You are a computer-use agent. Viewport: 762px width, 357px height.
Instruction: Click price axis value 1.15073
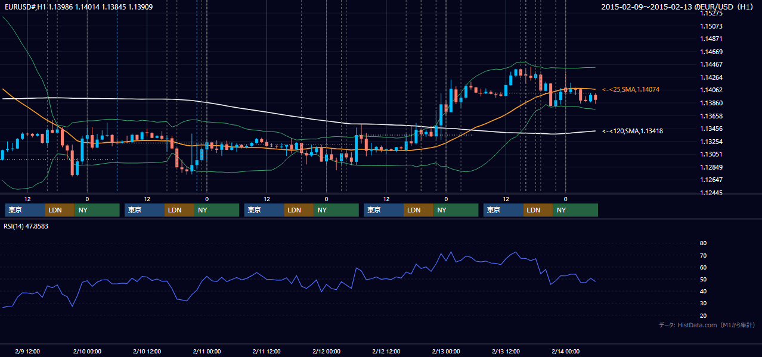(x=711, y=26)
